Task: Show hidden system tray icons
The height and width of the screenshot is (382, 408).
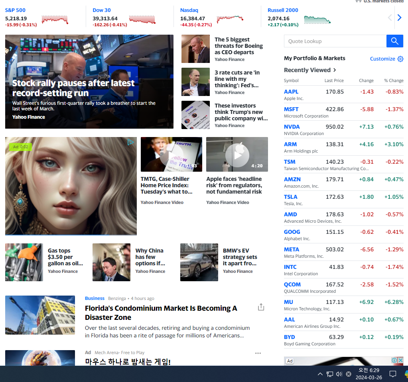Action: tap(320, 374)
